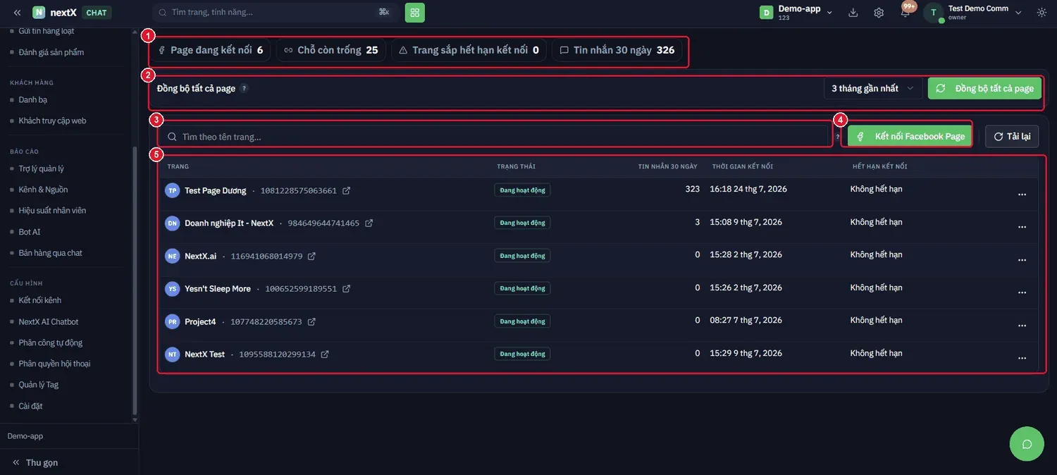This screenshot has width=1057, height=475.
Task: Toggle the theme sun icon
Action: click(x=1041, y=13)
